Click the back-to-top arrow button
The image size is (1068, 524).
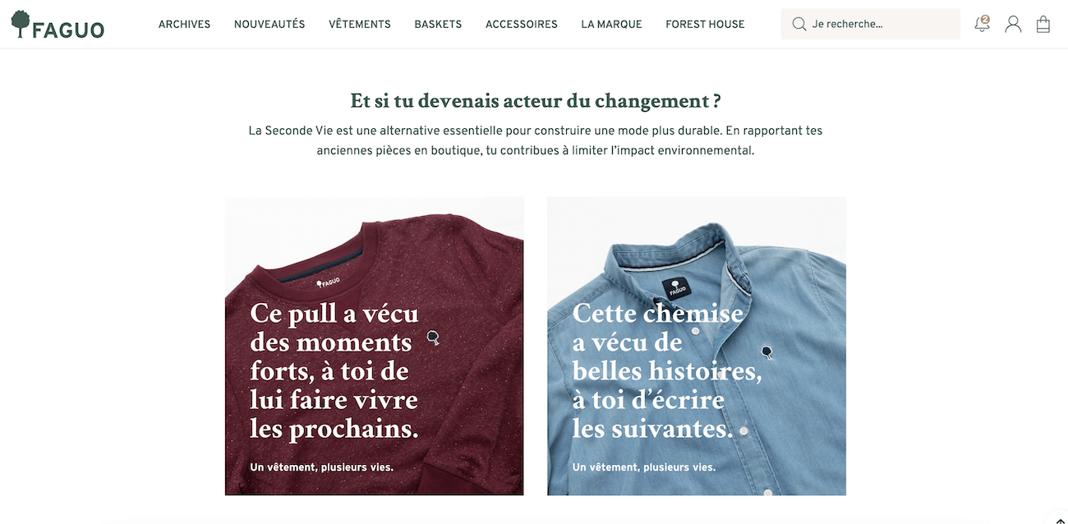coord(1060,520)
